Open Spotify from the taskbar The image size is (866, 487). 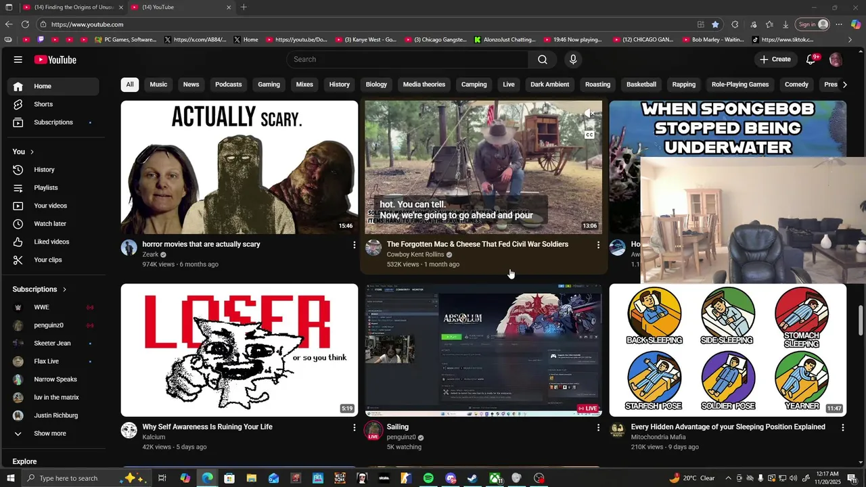[x=428, y=478]
